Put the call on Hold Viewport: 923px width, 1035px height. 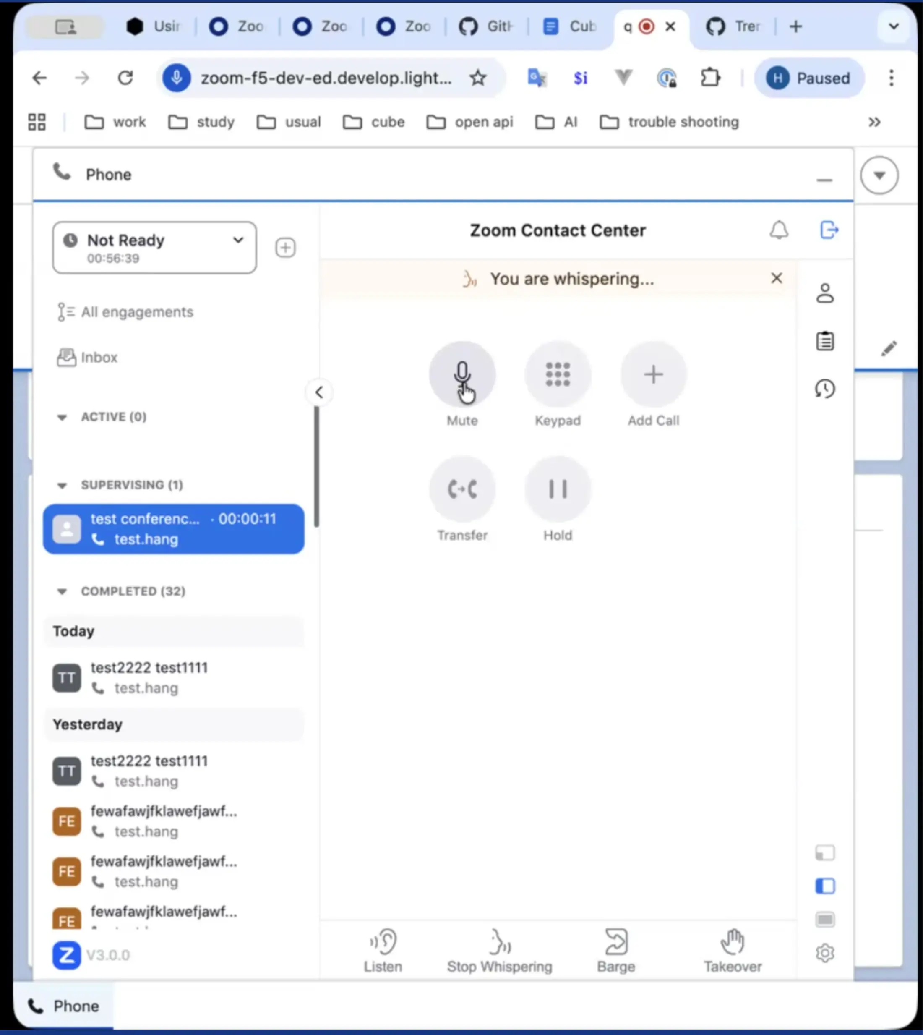[x=557, y=489]
